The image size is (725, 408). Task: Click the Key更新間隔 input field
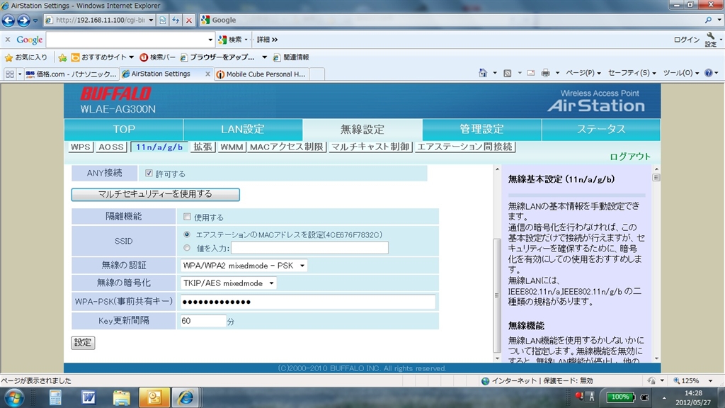(203, 321)
